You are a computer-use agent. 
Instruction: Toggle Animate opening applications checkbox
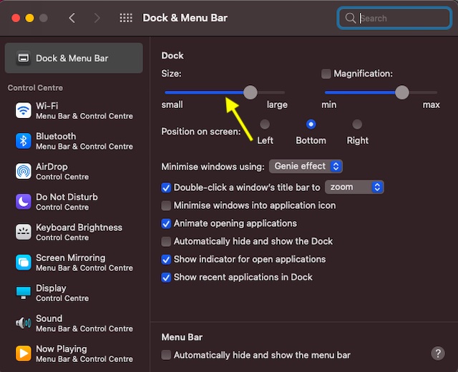pyautogui.click(x=166, y=224)
